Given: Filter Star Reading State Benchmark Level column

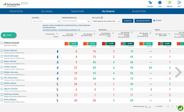Looking at the screenshot, I should (113, 33).
